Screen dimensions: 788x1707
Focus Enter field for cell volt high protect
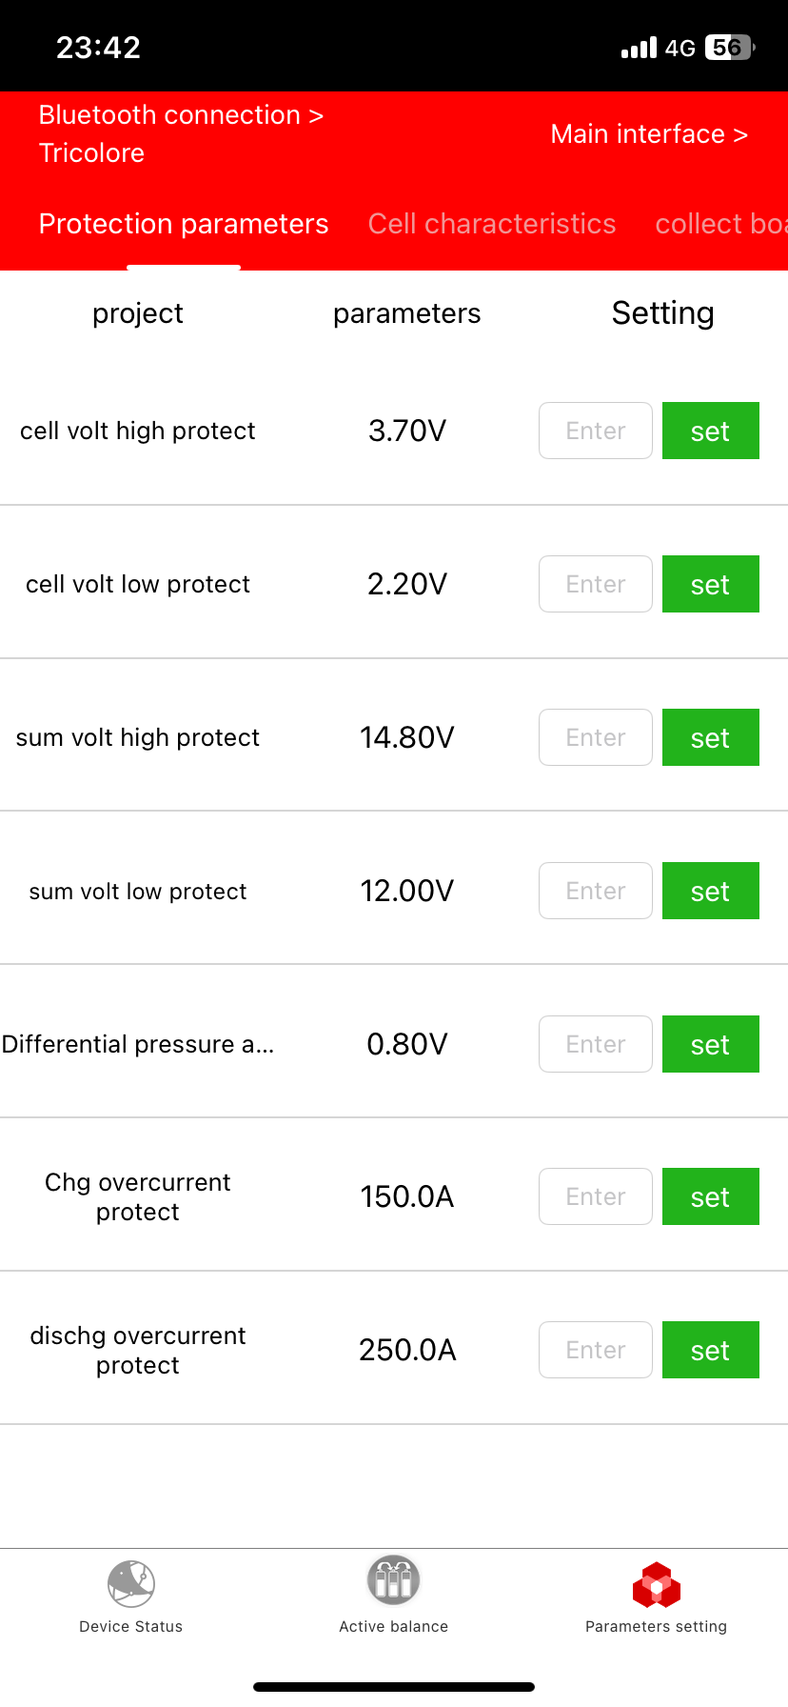[x=596, y=431]
